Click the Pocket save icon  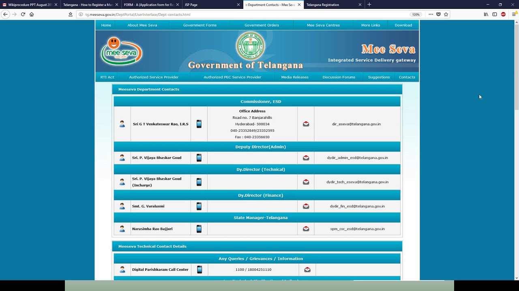pos(438,14)
